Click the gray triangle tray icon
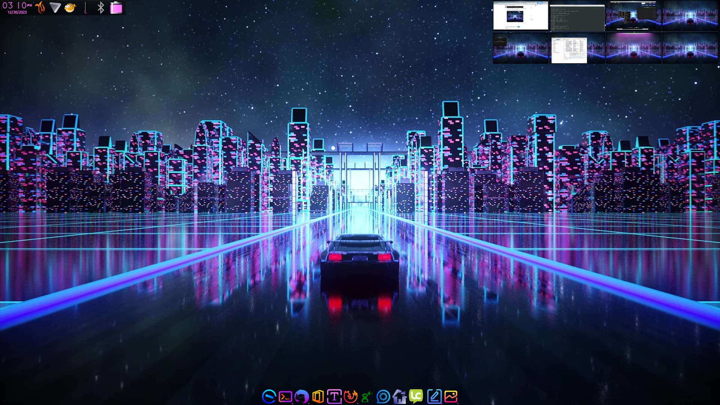 [x=55, y=7]
